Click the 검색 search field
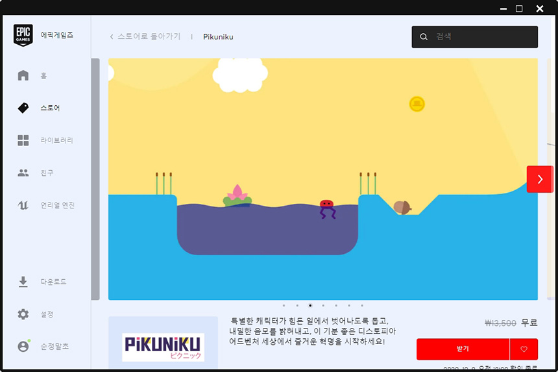The image size is (558, 372). pyautogui.click(x=475, y=36)
